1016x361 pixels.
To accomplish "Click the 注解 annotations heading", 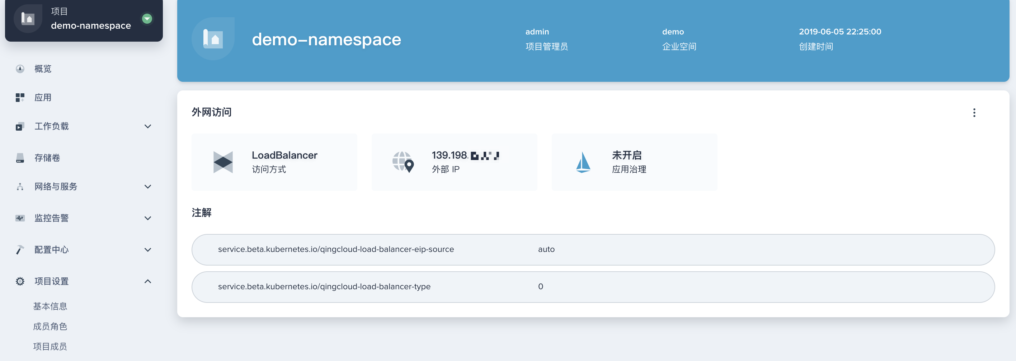I will tap(202, 213).
